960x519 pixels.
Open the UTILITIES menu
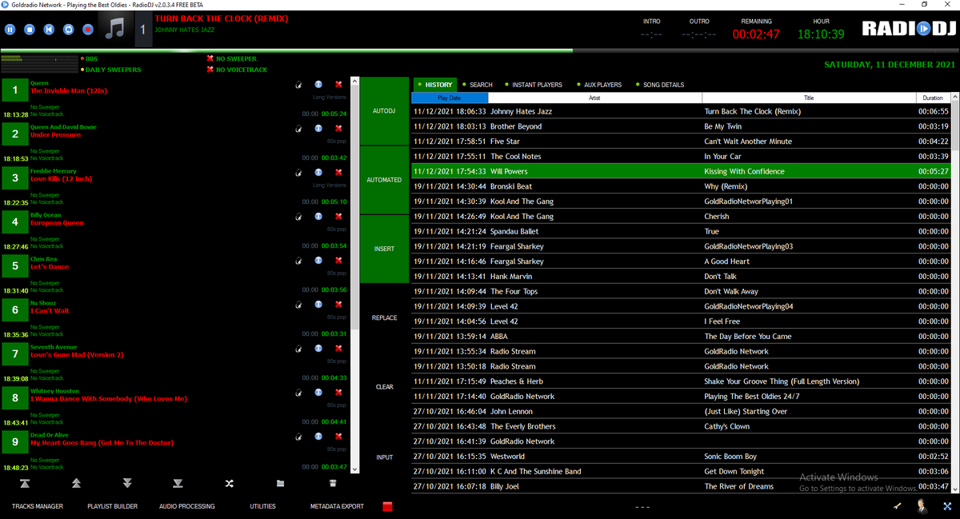coord(262,506)
